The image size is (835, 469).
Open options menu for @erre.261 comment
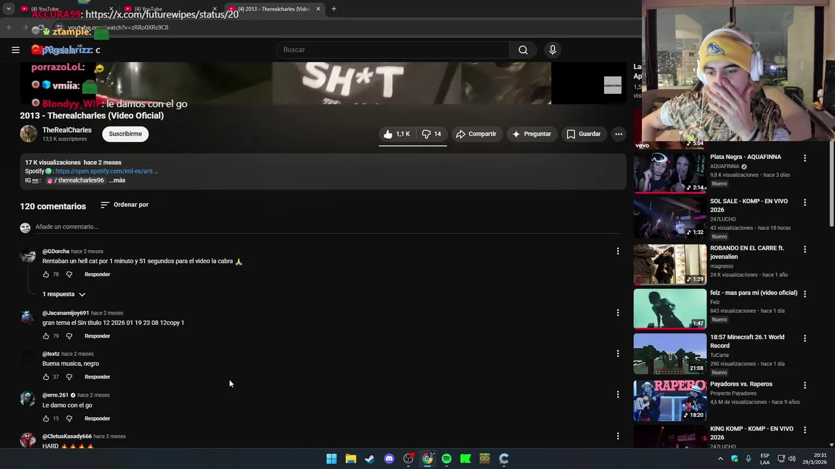pyautogui.click(x=618, y=395)
